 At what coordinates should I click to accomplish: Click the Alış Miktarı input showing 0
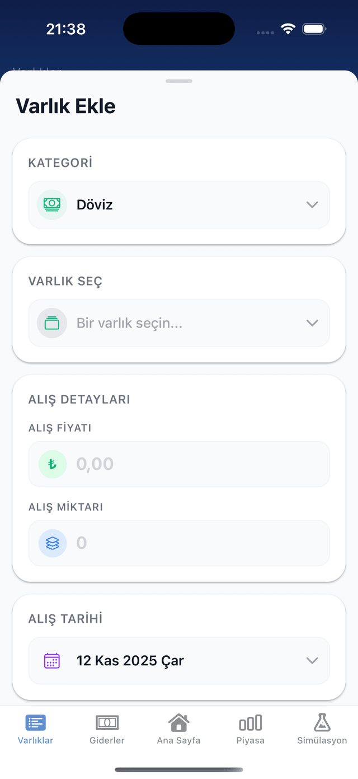point(179,543)
